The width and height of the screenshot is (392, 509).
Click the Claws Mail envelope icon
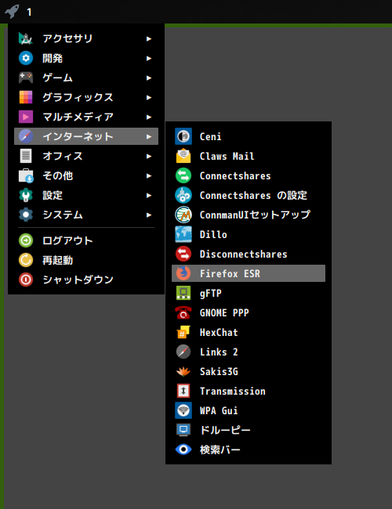(x=183, y=156)
